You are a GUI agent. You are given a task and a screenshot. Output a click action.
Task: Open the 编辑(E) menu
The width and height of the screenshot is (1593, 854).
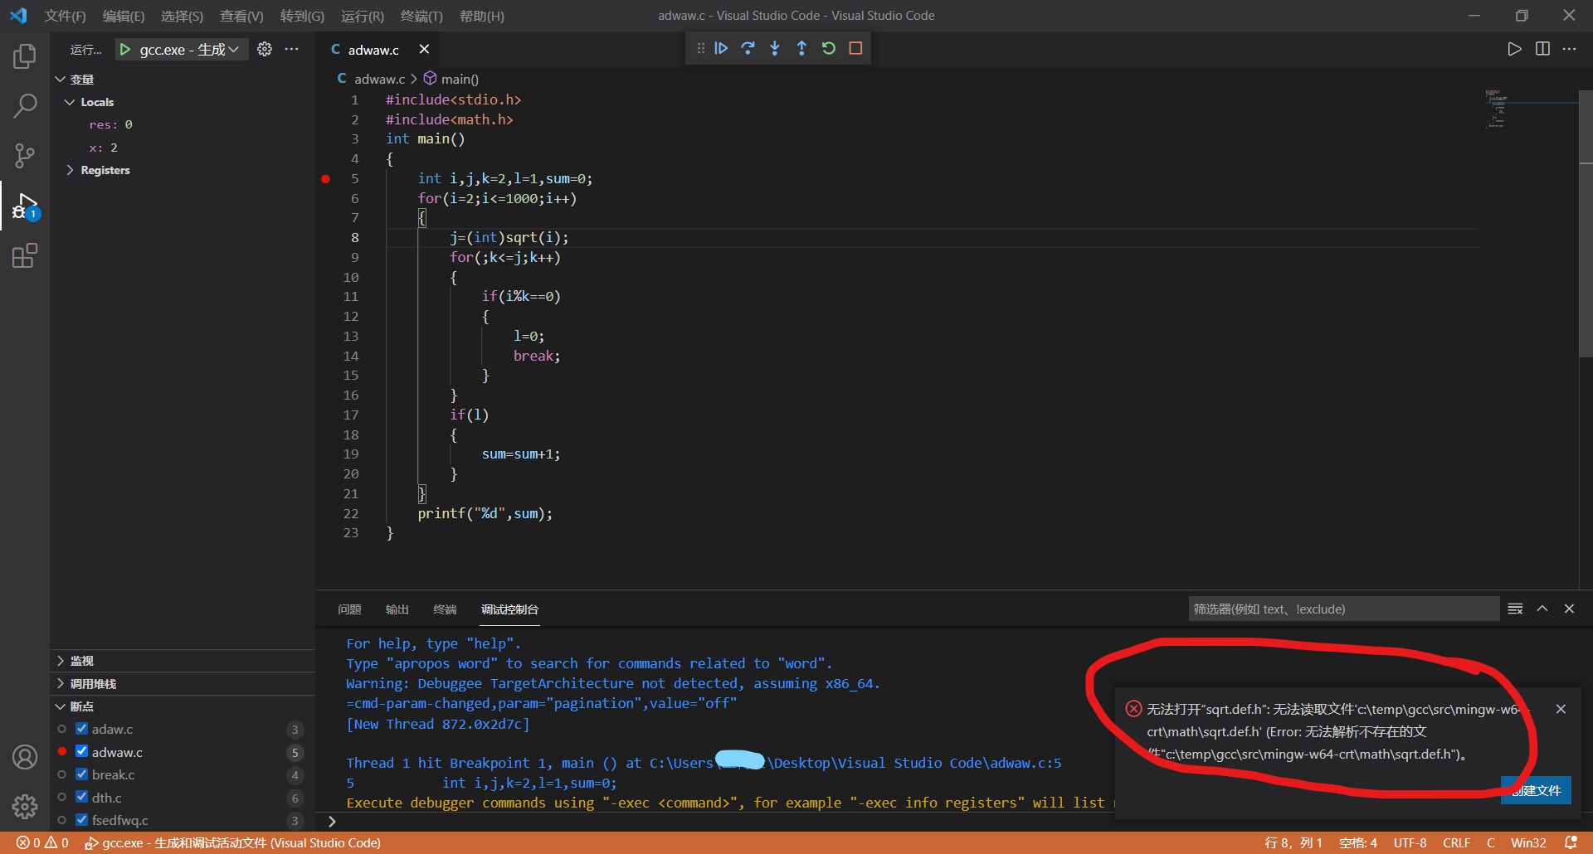123,16
